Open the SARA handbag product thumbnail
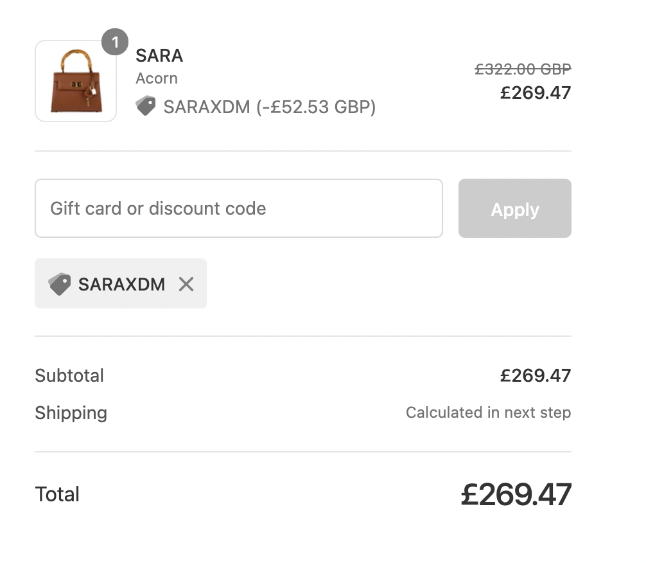Image resolution: width=646 pixels, height=563 pixels. tap(76, 81)
